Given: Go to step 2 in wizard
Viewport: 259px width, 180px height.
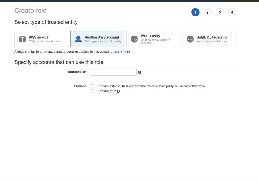Looking at the screenshot, I should (x=207, y=12).
